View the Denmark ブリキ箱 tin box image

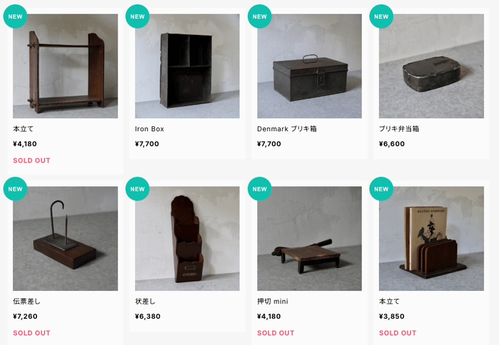(x=309, y=66)
